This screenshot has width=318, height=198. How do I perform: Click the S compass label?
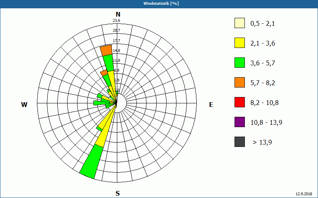[x=118, y=193]
